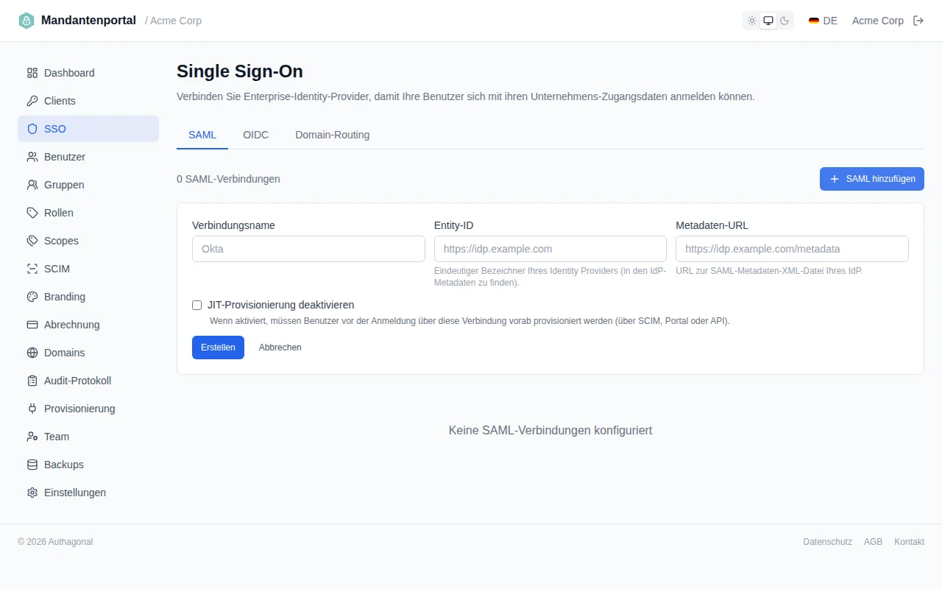Click the Gruppen sidebar label
The width and height of the screenshot is (942, 589).
point(64,185)
